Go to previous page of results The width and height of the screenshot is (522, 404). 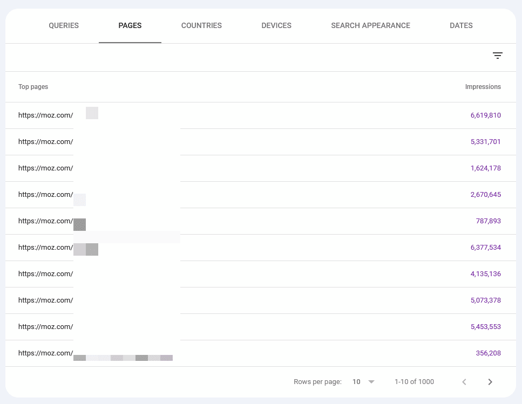[464, 382]
